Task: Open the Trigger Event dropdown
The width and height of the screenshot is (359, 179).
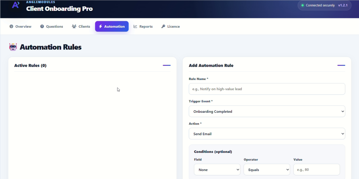Action: pyautogui.click(x=267, y=112)
